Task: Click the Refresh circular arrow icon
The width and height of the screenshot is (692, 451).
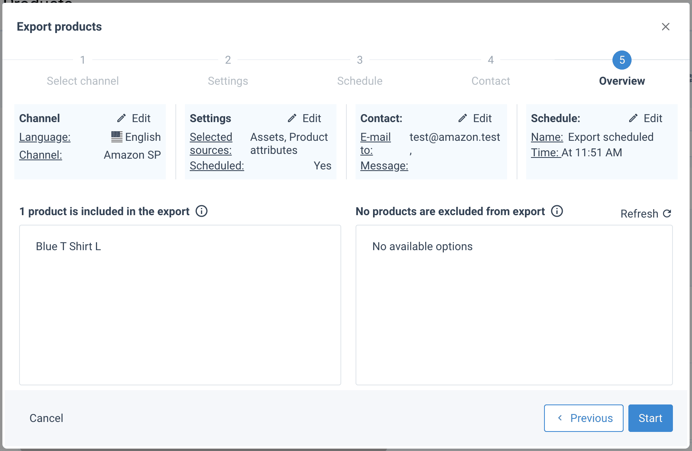Action: tap(667, 214)
